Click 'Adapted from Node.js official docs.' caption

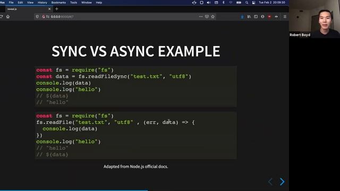click(x=136, y=167)
